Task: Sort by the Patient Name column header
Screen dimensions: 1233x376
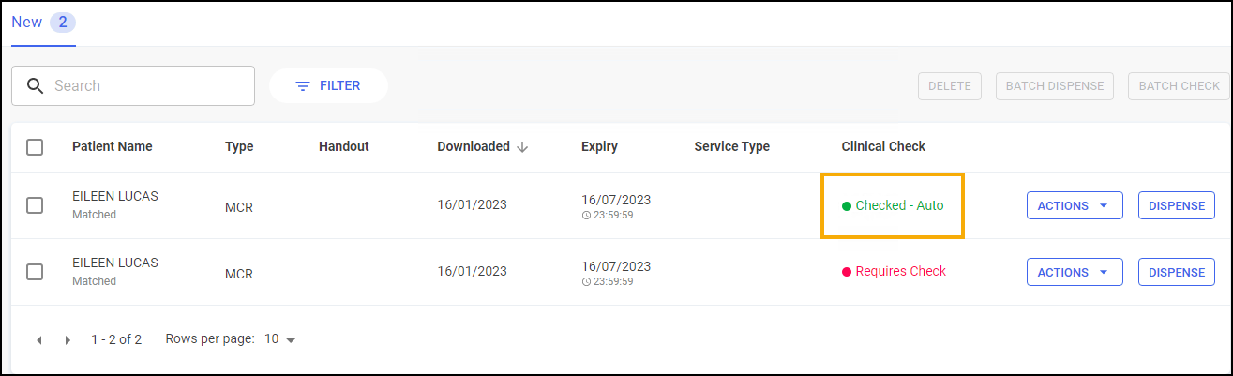Action: [x=112, y=147]
